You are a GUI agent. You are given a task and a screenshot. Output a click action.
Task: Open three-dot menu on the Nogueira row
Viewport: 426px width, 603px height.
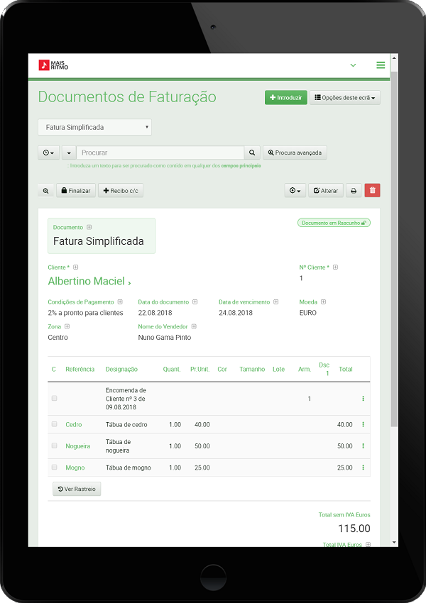click(x=363, y=446)
